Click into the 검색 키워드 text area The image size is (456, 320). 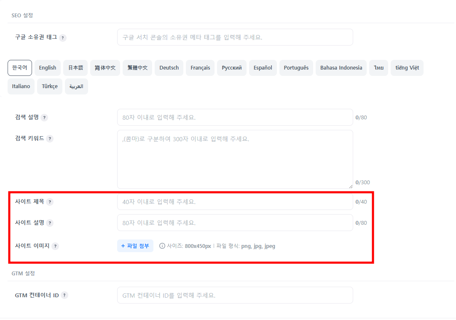click(235, 159)
